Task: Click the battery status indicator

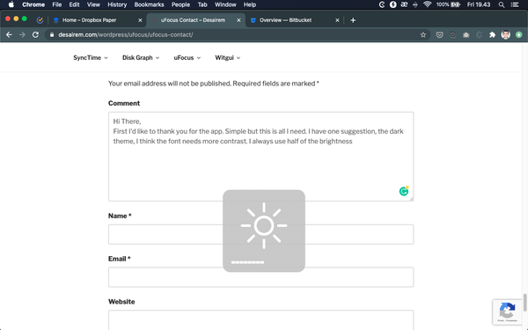Action: click(x=448, y=4)
